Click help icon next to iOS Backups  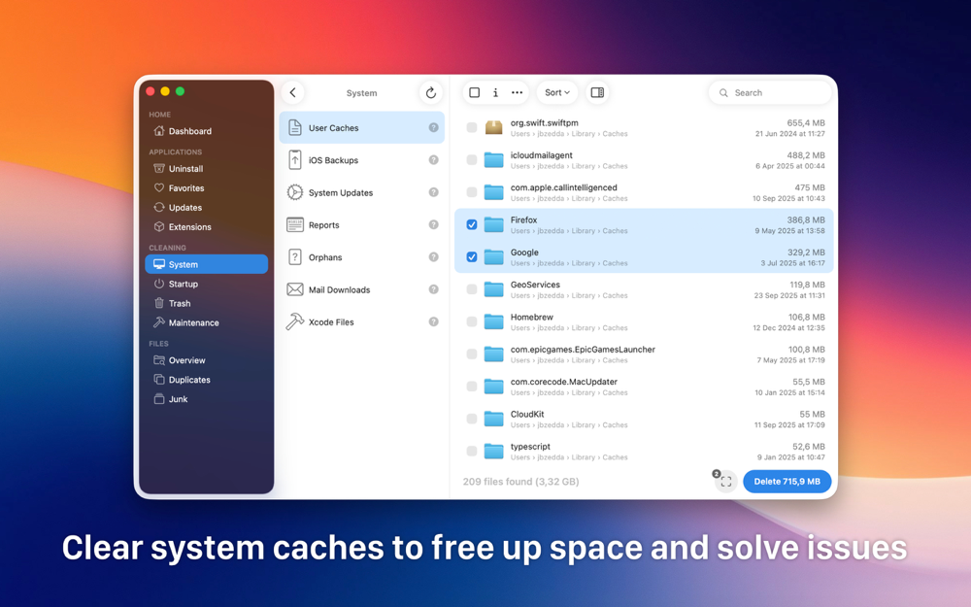pos(433,160)
